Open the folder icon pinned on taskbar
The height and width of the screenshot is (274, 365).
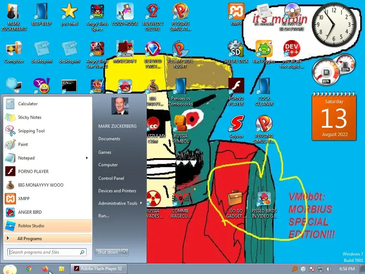[61, 269]
